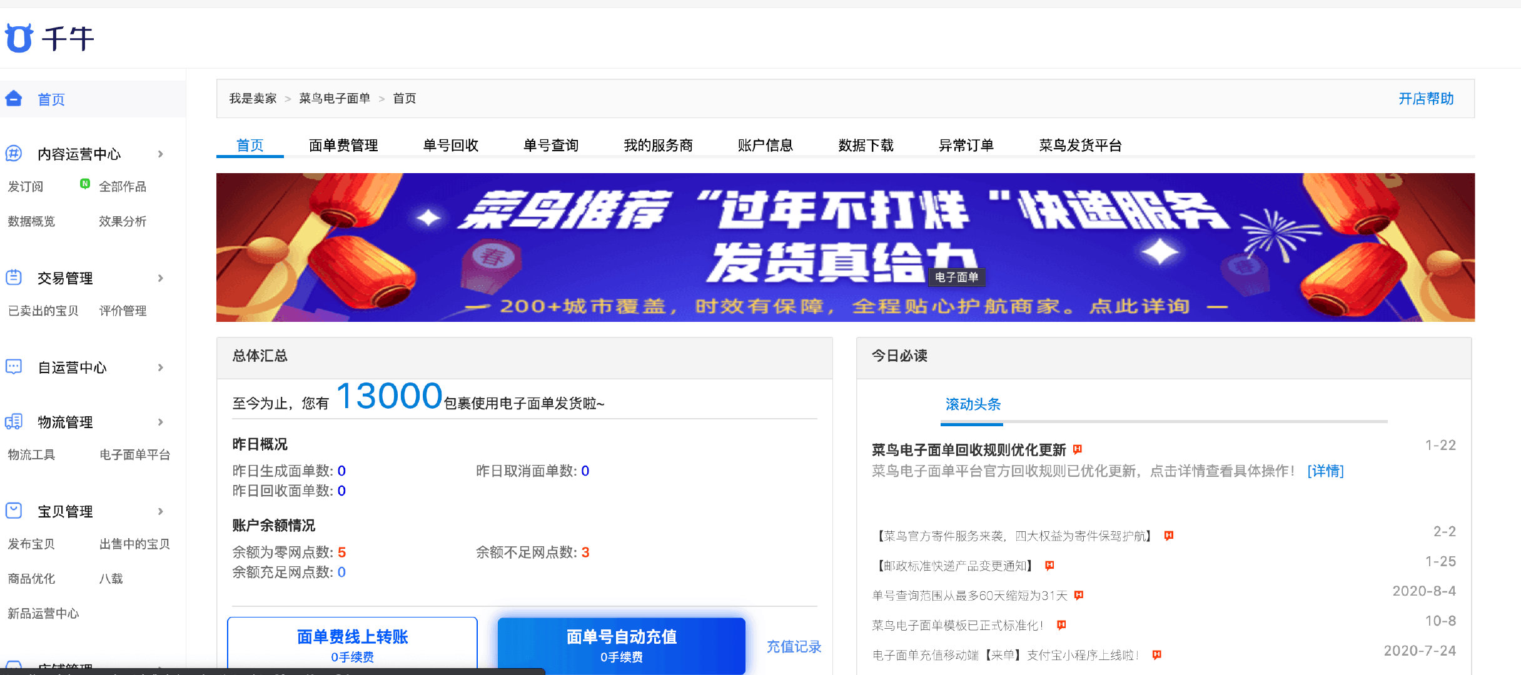
Task: Click the 内容运营中心 grid icon
Action: point(14,154)
